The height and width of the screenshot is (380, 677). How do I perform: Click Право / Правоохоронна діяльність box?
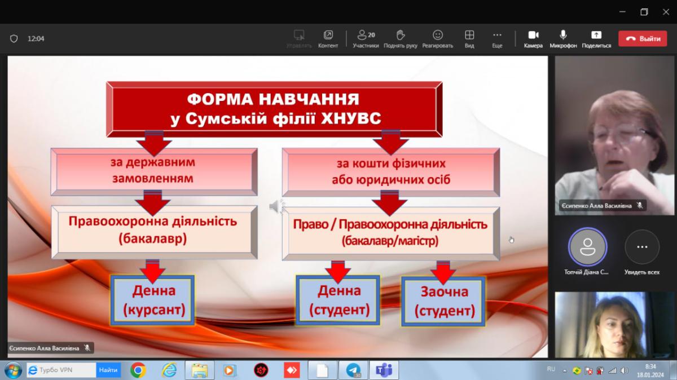point(390,233)
